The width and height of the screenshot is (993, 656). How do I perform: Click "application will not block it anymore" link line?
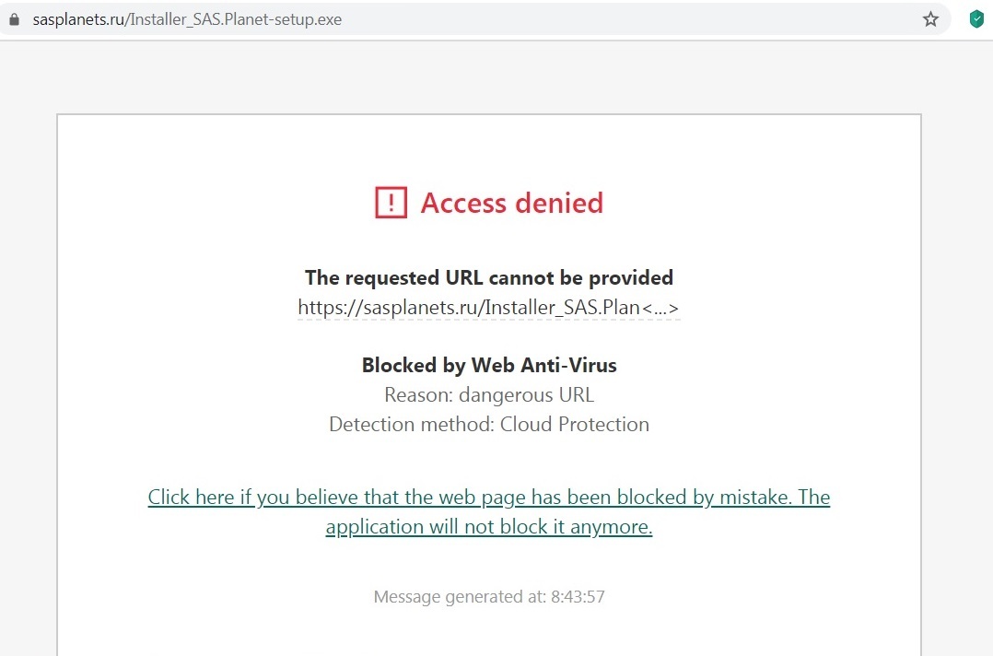coord(489,527)
